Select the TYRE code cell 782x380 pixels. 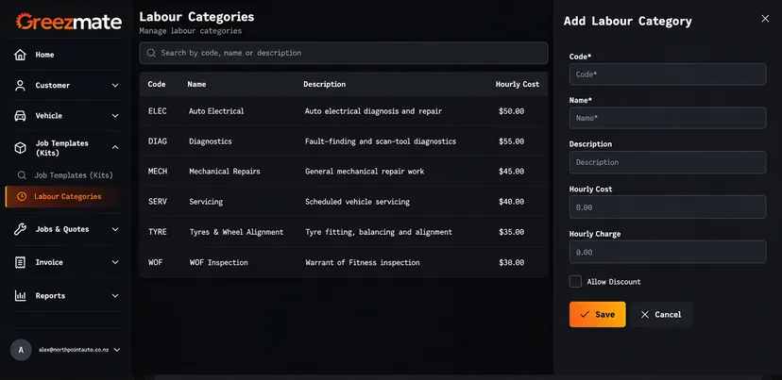[x=158, y=232]
